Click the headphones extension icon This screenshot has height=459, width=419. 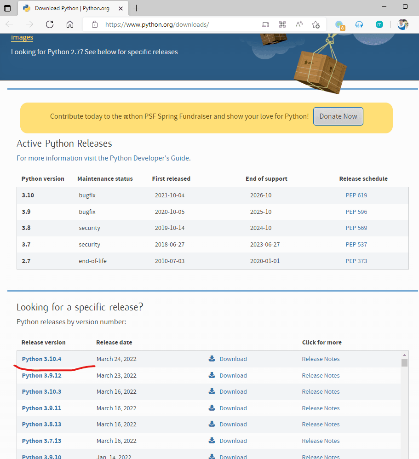coord(359,24)
